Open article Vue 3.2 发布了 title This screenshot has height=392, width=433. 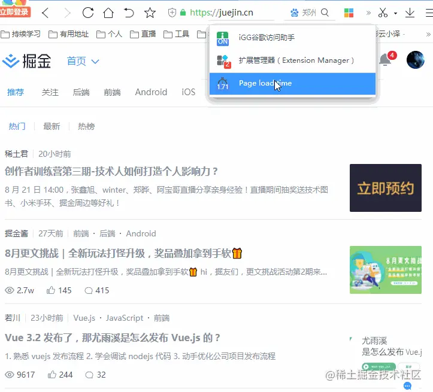[113, 338]
